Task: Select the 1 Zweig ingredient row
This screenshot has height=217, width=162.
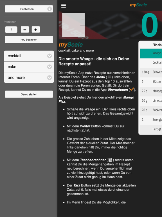Action: point(151,120)
